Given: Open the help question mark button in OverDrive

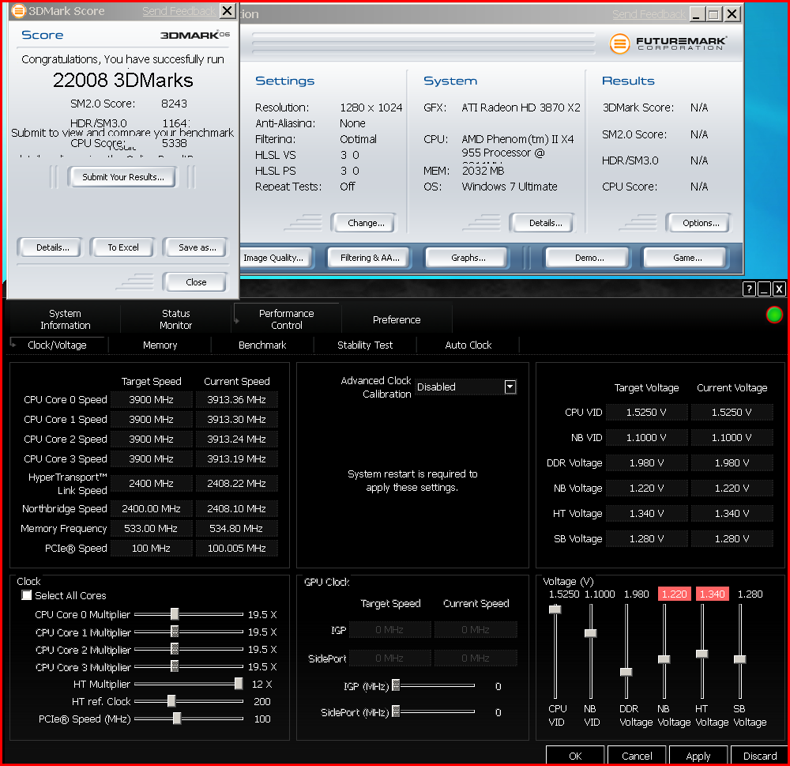Looking at the screenshot, I should point(749,289).
